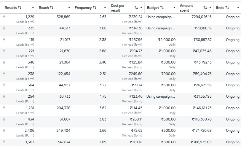The height and width of the screenshot is (146, 241).
Task: Click the Budget column header label
Action: pyautogui.click(x=153, y=7)
